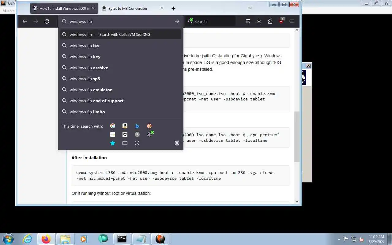Viewport: 392px width, 245px height.
Task: Show hidden tray icons arrow
Action: [339, 239]
